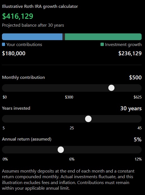Click the green growth segment of the bar
145x195 pixels.
pyautogui.click(x=103, y=37)
